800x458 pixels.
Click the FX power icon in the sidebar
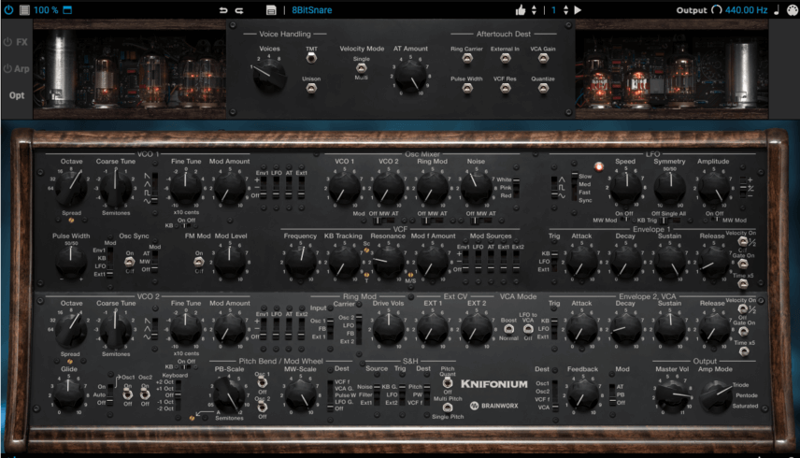7,42
